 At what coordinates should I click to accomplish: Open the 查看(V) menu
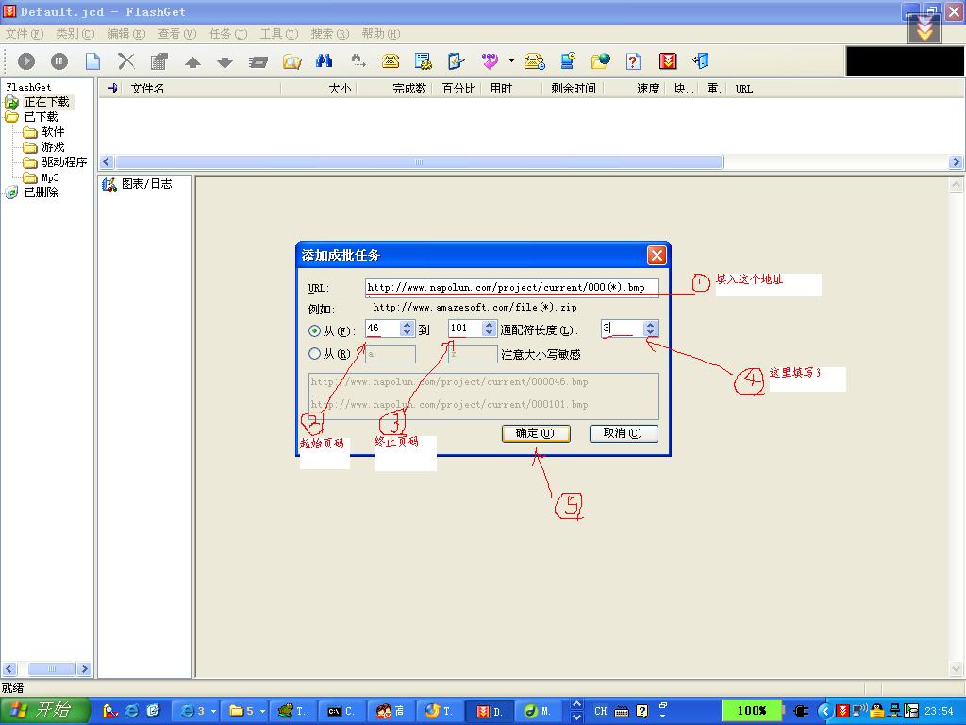176,34
